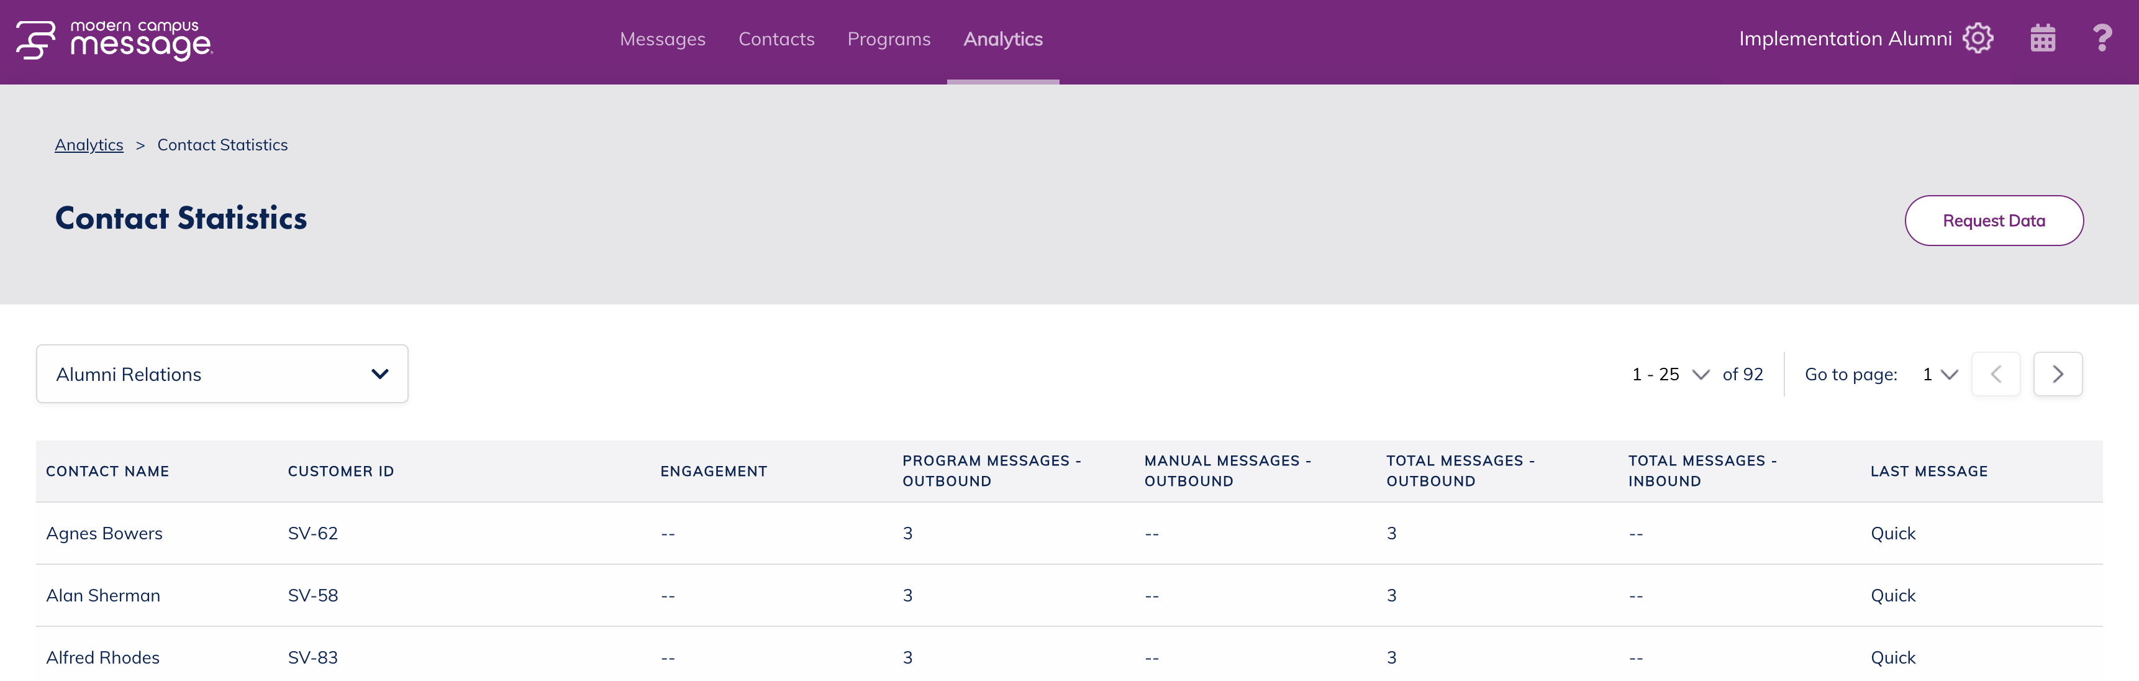
Task: Select the Analytics tab
Action: (x=1002, y=39)
